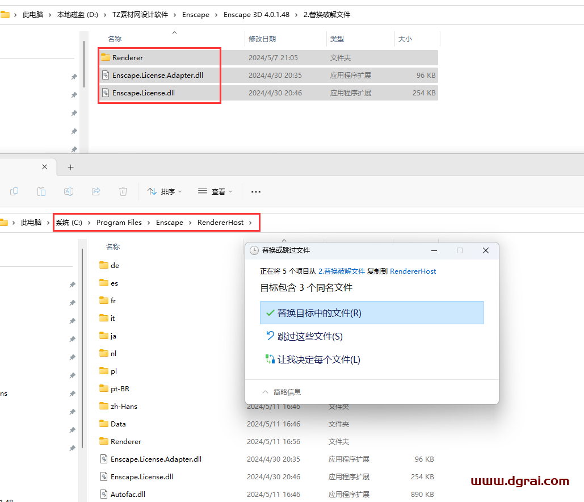Open the 查看 view dropdown
This screenshot has width=584, height=502.
(215, 191)
